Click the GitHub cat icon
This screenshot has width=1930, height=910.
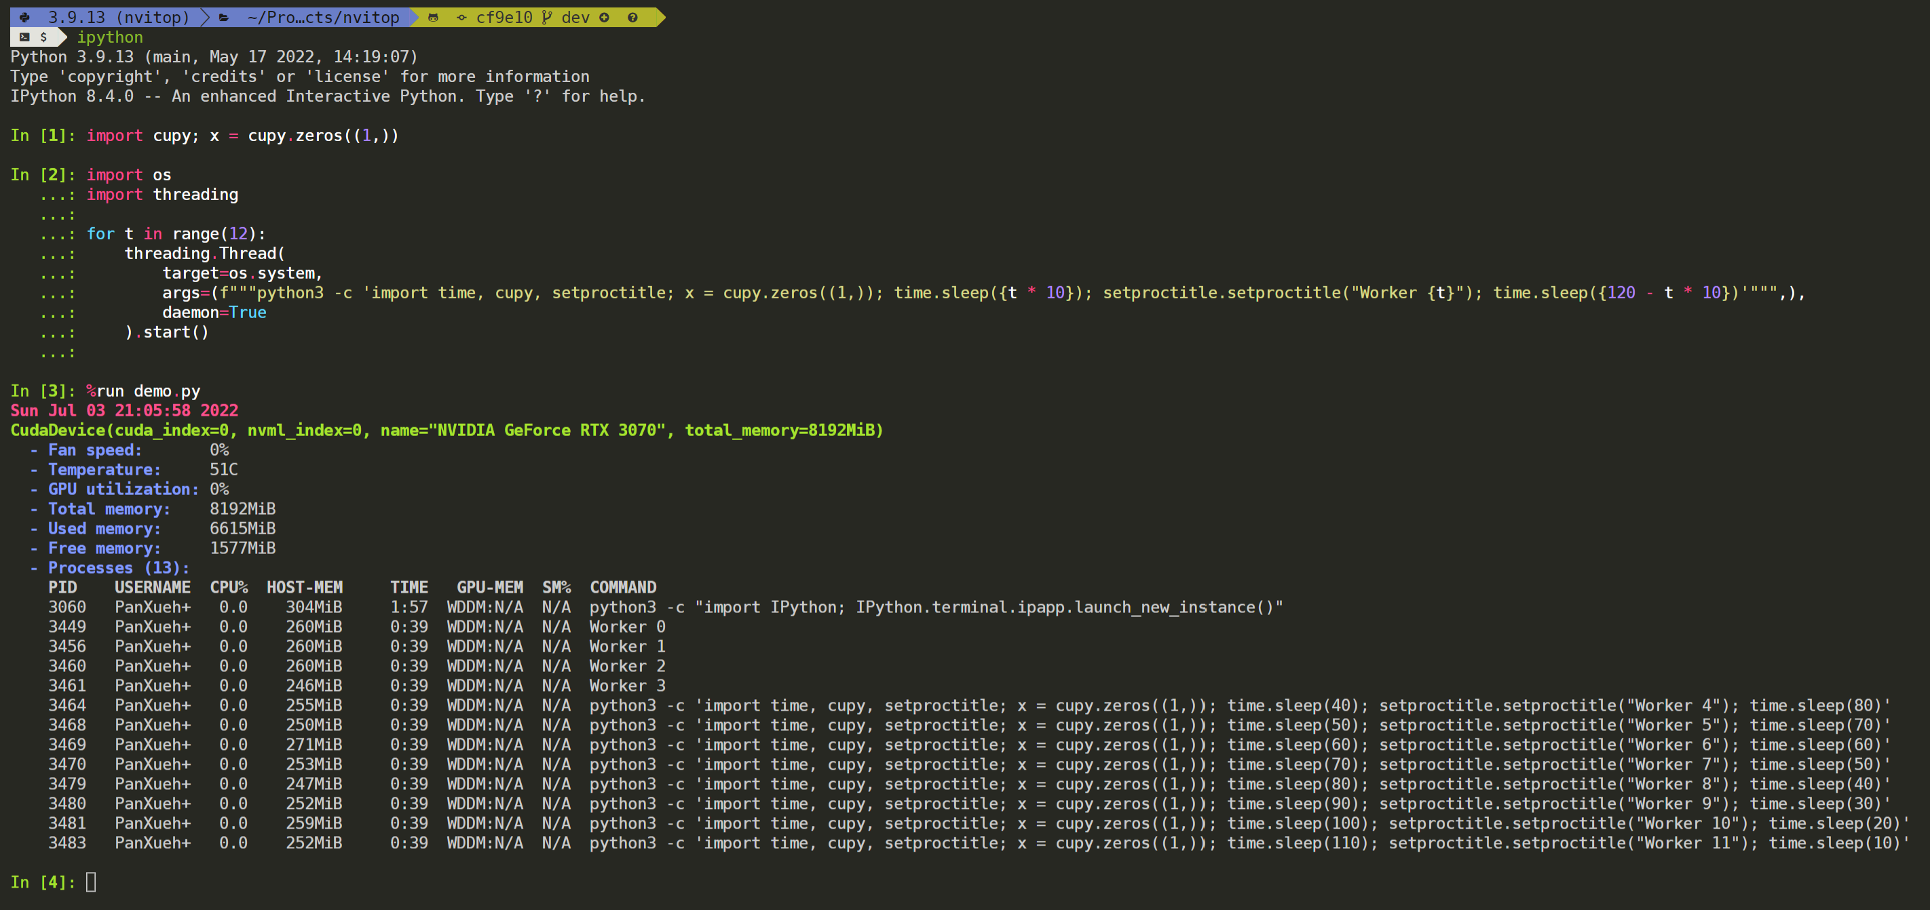433,17
